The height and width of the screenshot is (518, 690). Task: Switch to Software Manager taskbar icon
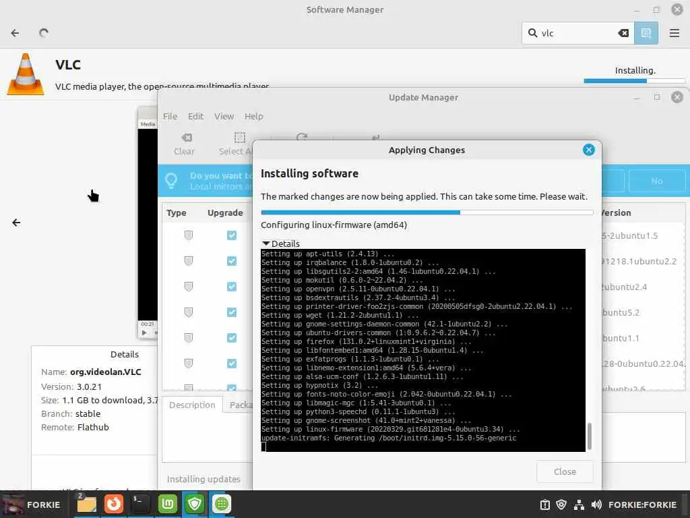point(221,504)
